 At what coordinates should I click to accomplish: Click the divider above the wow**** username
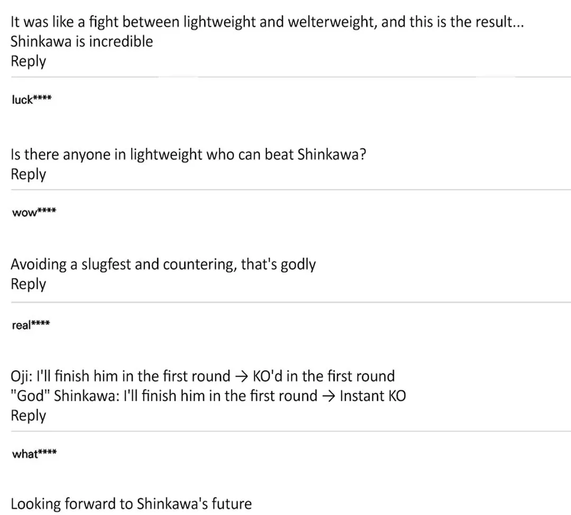(x=291, y=190)
